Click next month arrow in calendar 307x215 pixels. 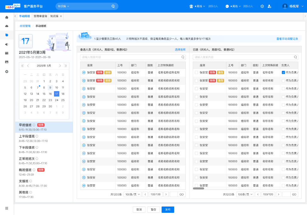pos(60,66)
